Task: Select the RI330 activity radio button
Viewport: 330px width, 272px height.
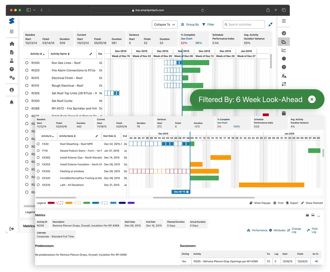Action: click(26, 63)
